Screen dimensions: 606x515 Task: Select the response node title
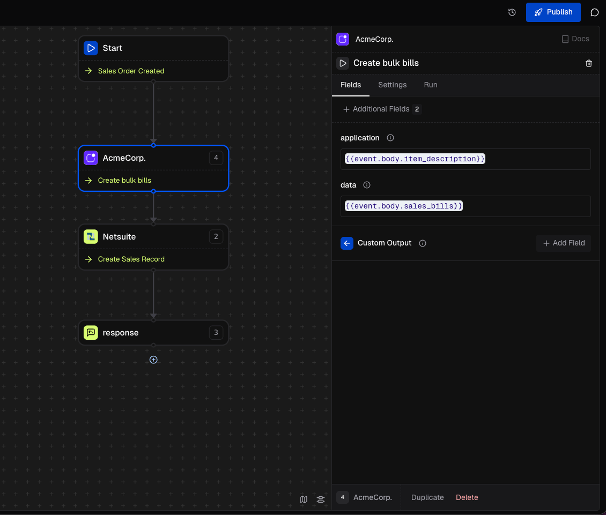point(121,333)
